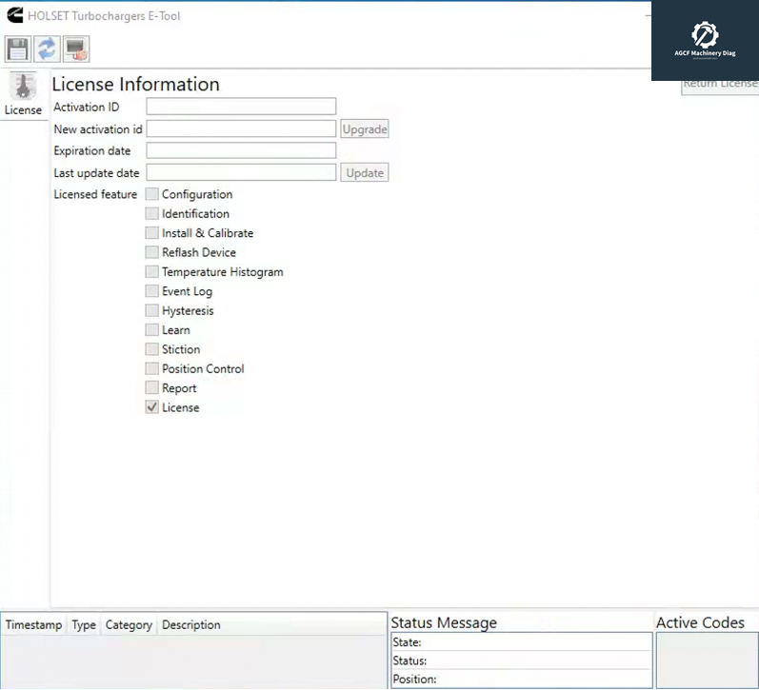759x690 pixels.
Task: Sort by the Timestamp column header
Action: click(33, 625)
